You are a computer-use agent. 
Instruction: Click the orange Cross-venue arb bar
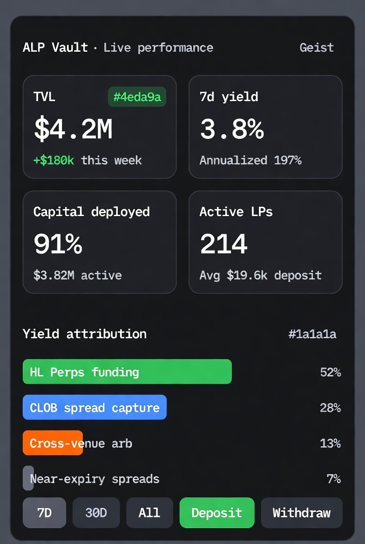point(53,443)
